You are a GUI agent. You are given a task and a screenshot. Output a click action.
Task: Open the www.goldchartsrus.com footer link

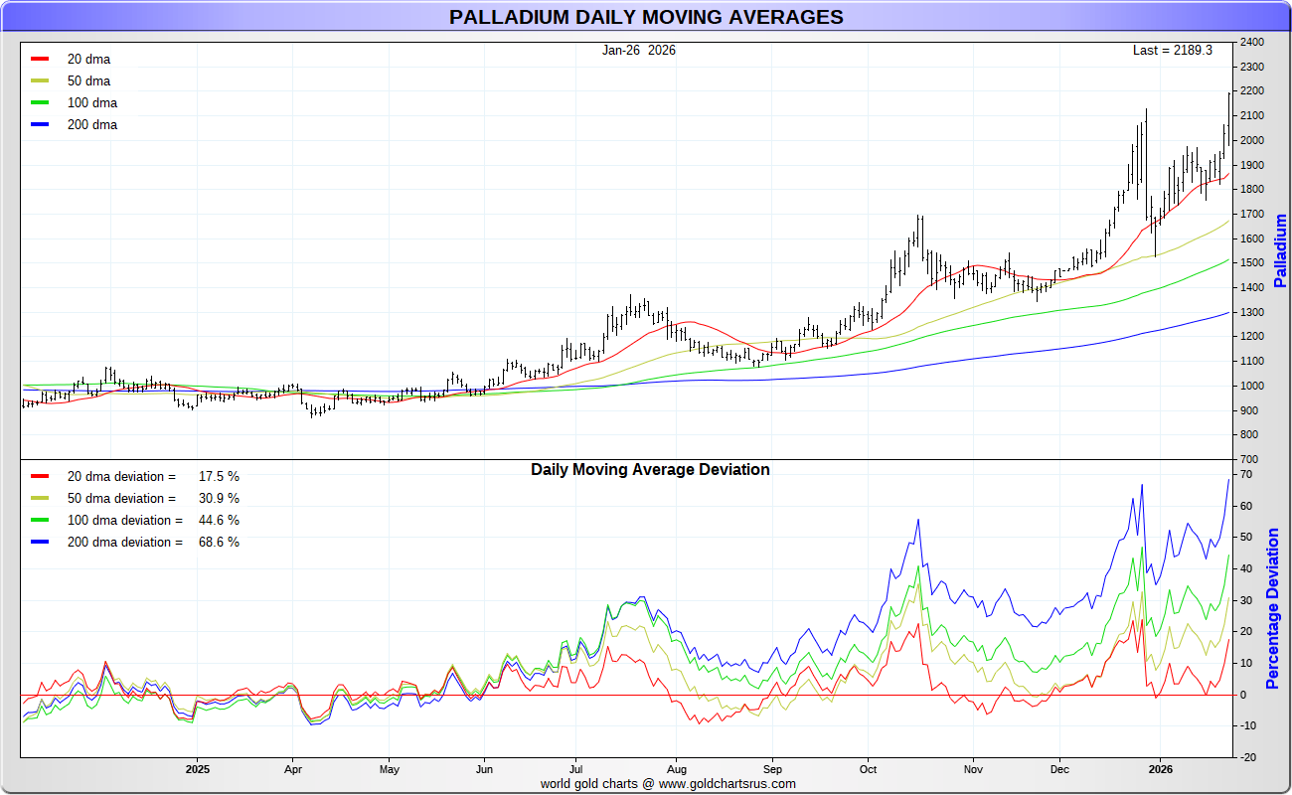727,783
